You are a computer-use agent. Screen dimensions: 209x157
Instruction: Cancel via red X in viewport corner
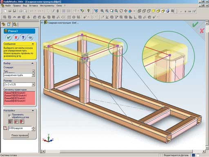click(x=202, y=31)
